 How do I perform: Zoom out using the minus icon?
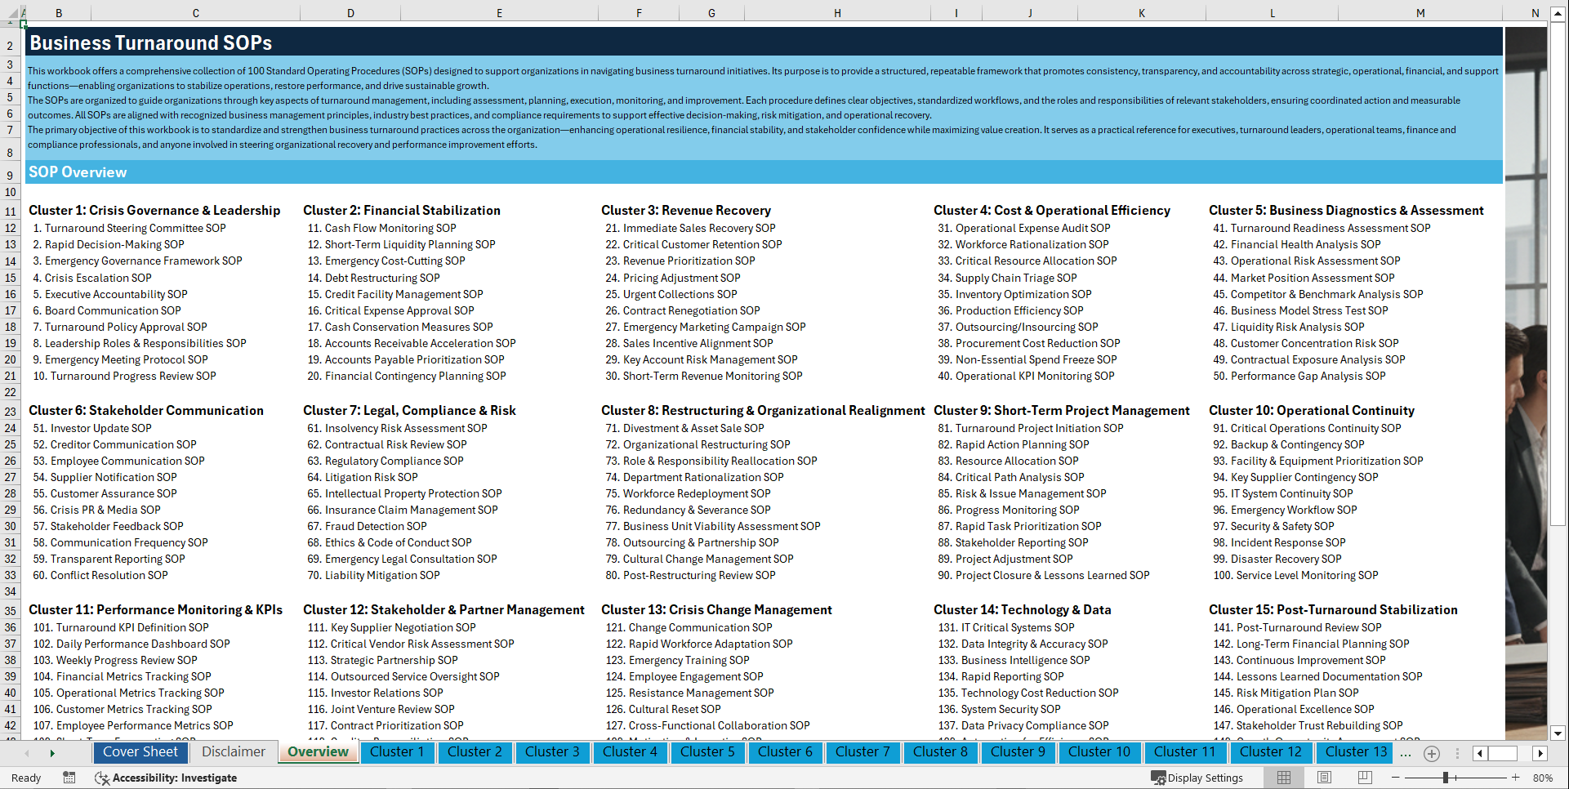(x=1395, y=778)
